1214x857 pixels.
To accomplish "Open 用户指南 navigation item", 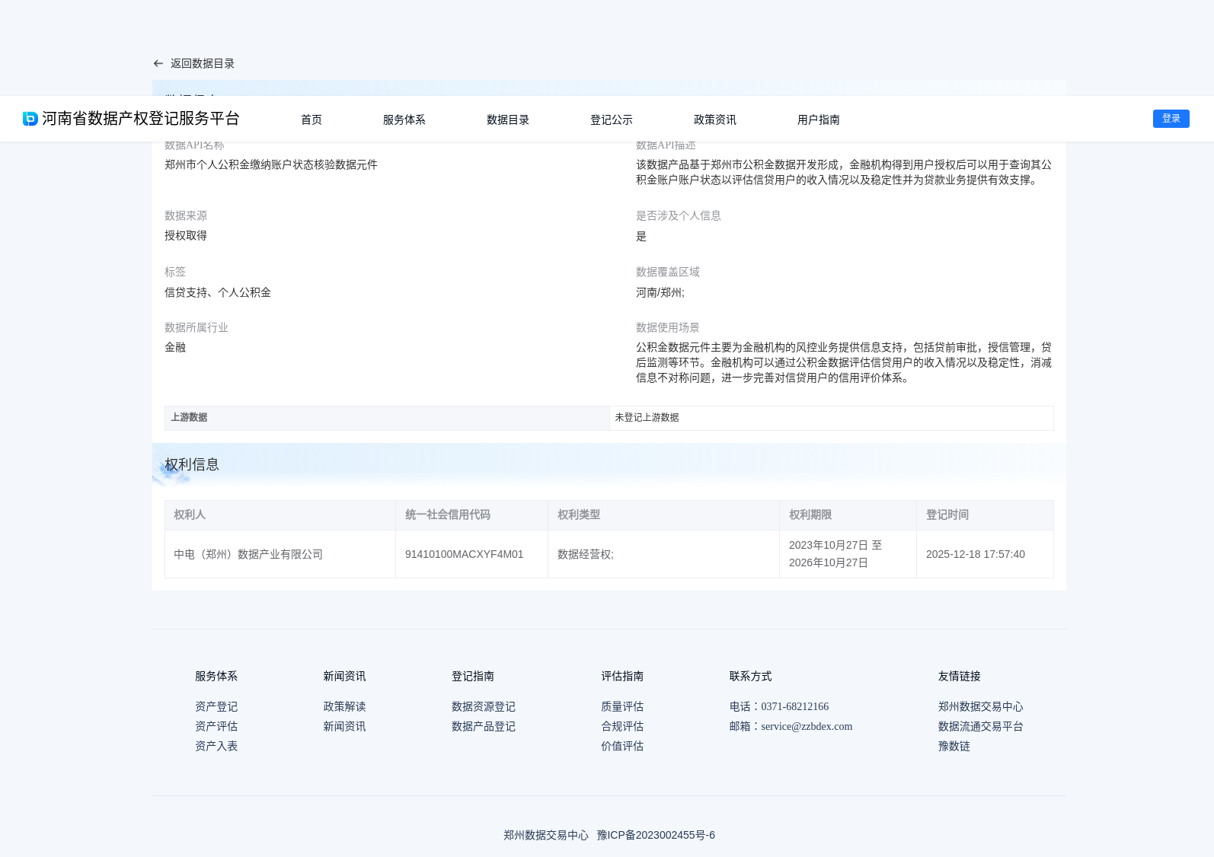I will click(x=819, y=119).
